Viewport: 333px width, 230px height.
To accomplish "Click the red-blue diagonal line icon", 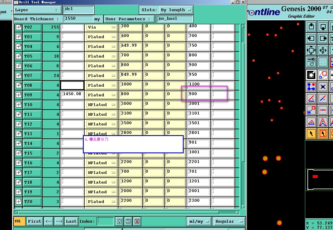I will tap(323, 98).
